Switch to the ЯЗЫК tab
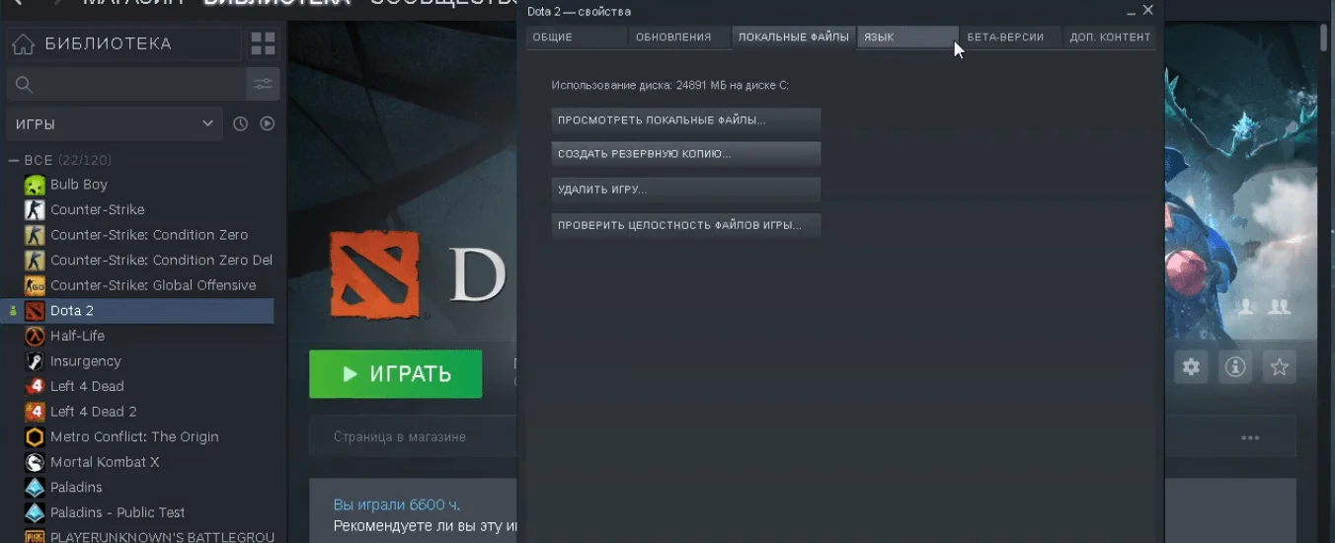 coord(907,38)
